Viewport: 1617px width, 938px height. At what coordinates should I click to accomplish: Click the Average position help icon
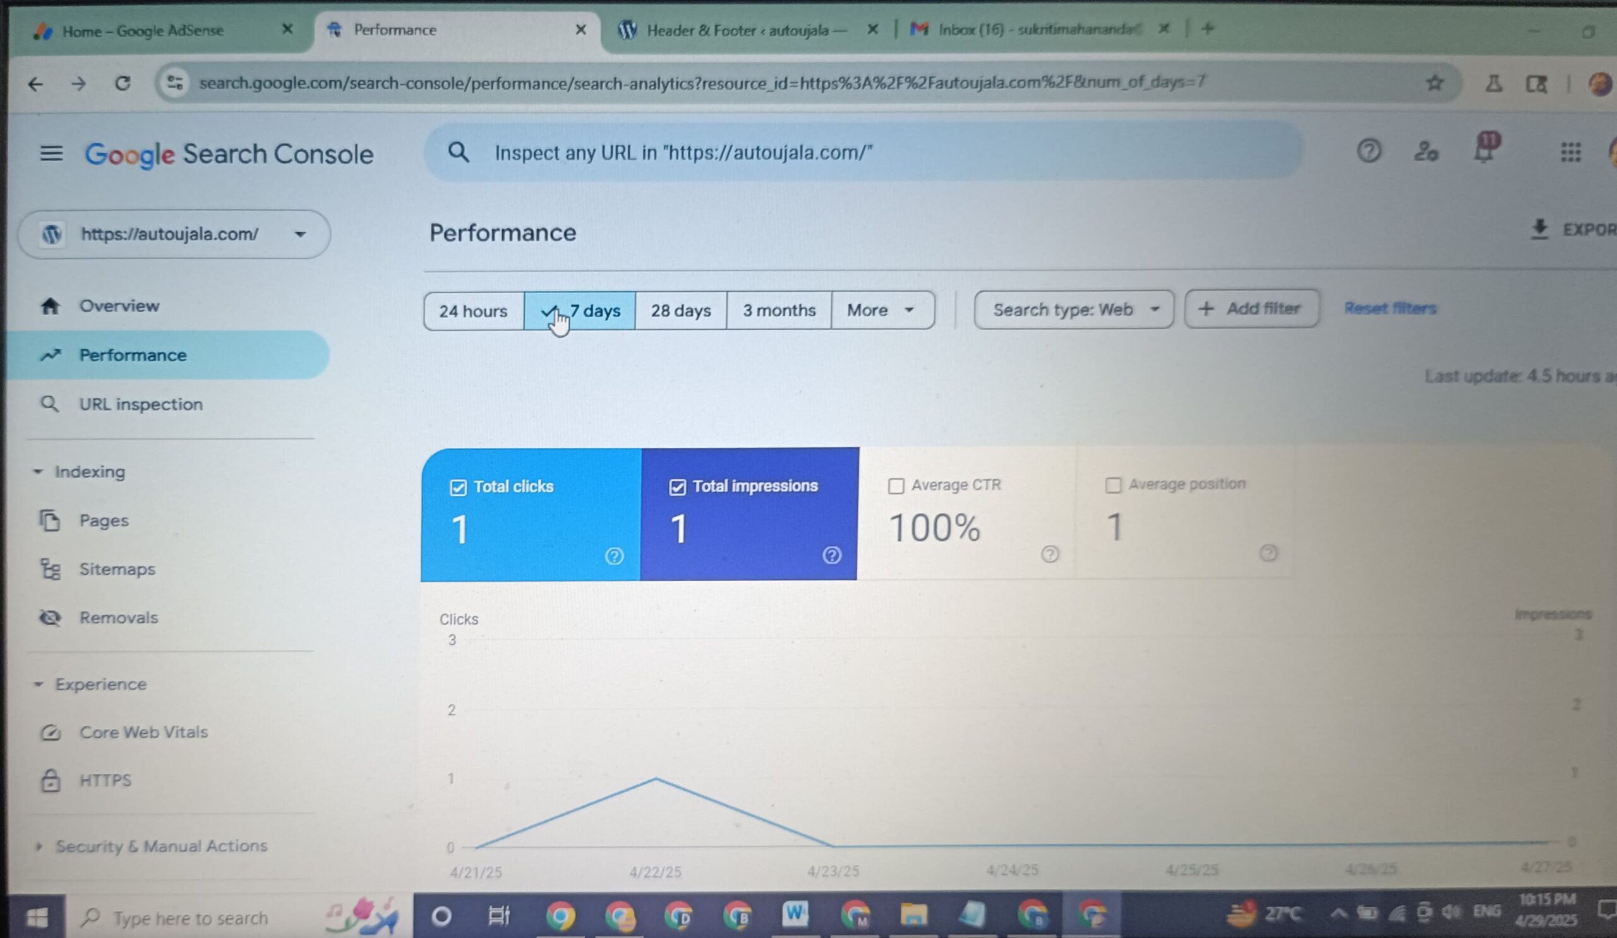coord(1268,553)
